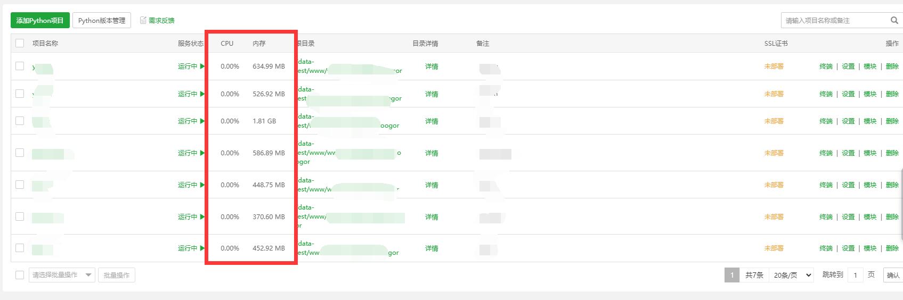Viewport: 903px width, 300px height.
Task: Open 终端 for the first project
Action: coord(826,66)
